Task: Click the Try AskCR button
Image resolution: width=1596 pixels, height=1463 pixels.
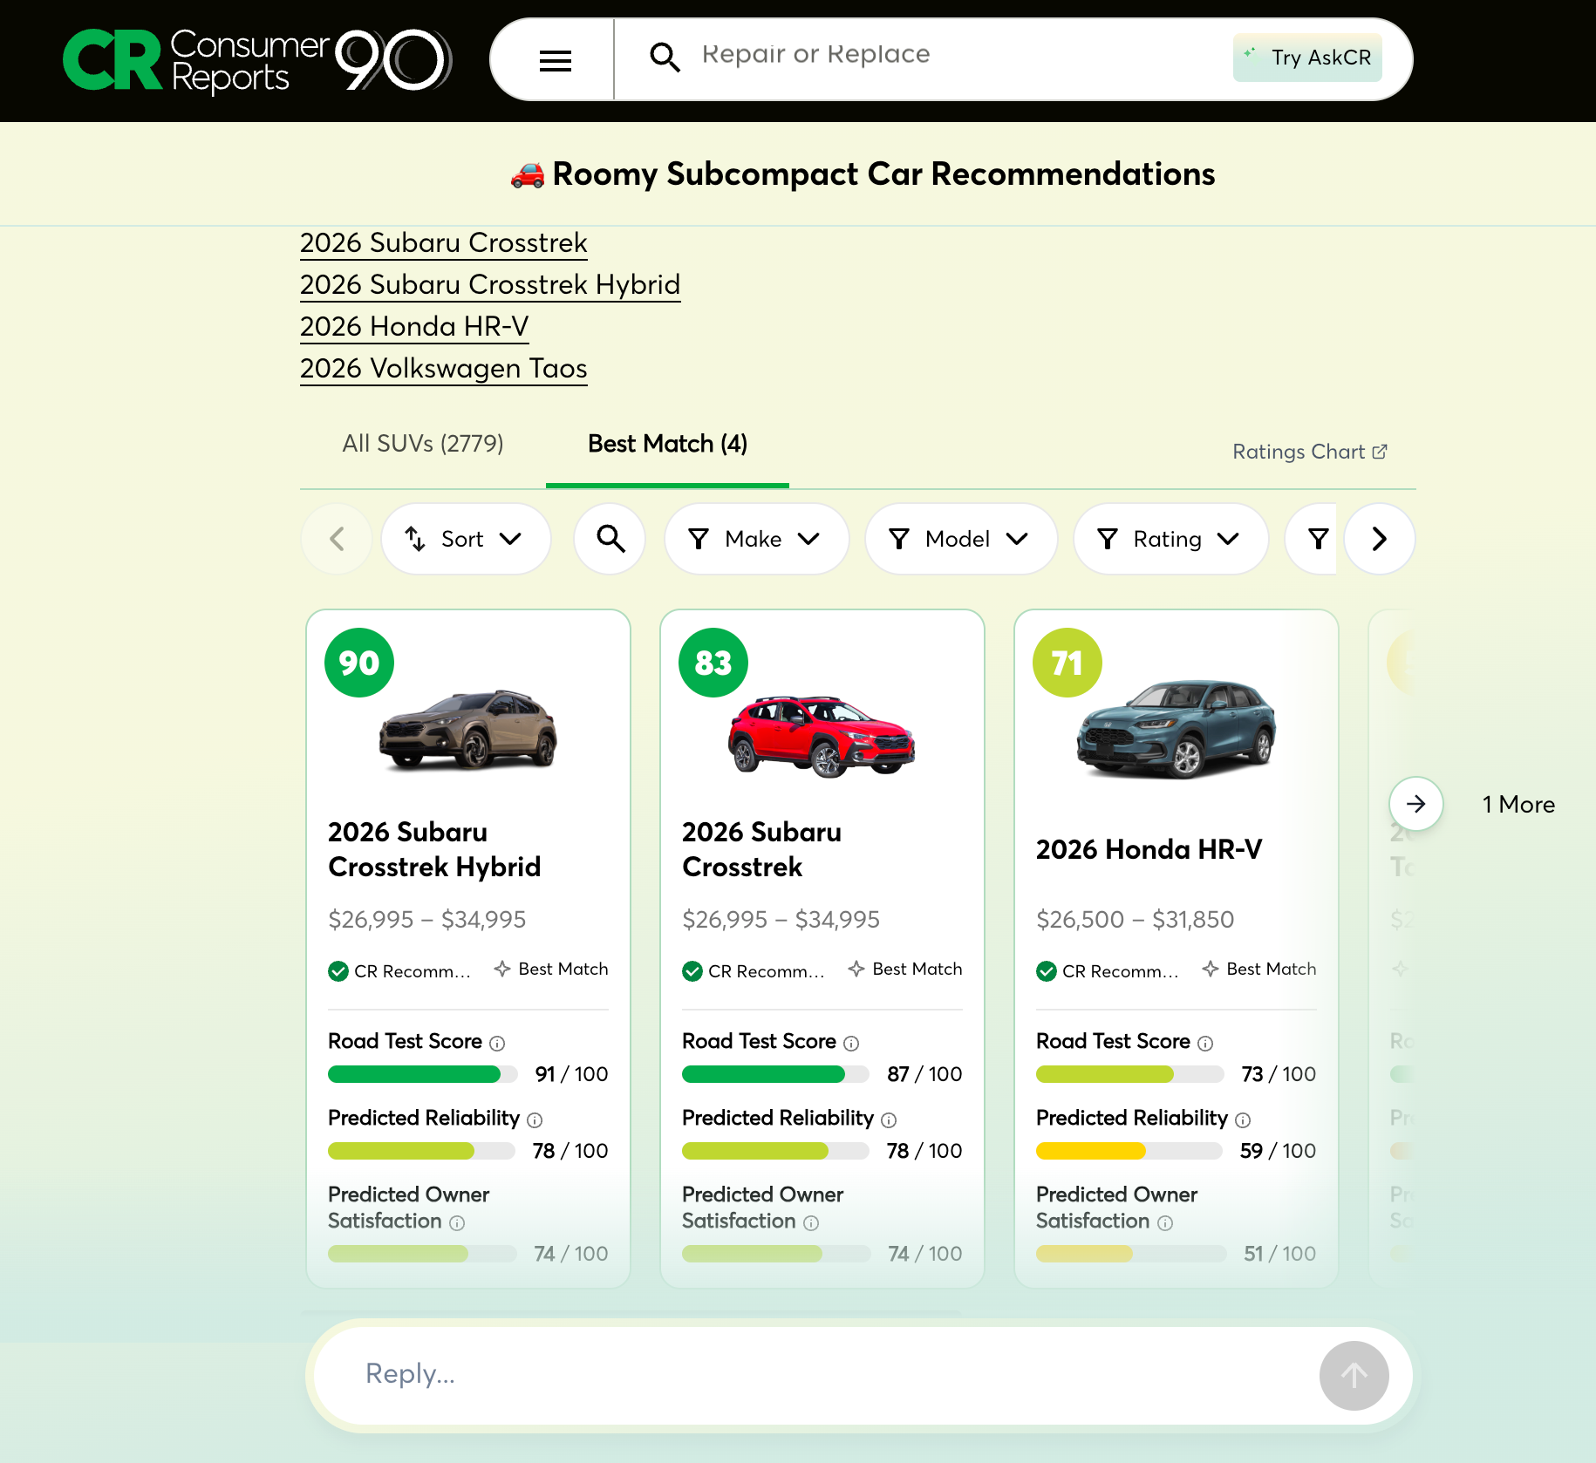Action: [1307, 58]
